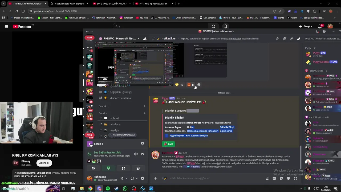Collapse the Genel category
The width and height of the screenshot is (341, 192).
[103, 113]
